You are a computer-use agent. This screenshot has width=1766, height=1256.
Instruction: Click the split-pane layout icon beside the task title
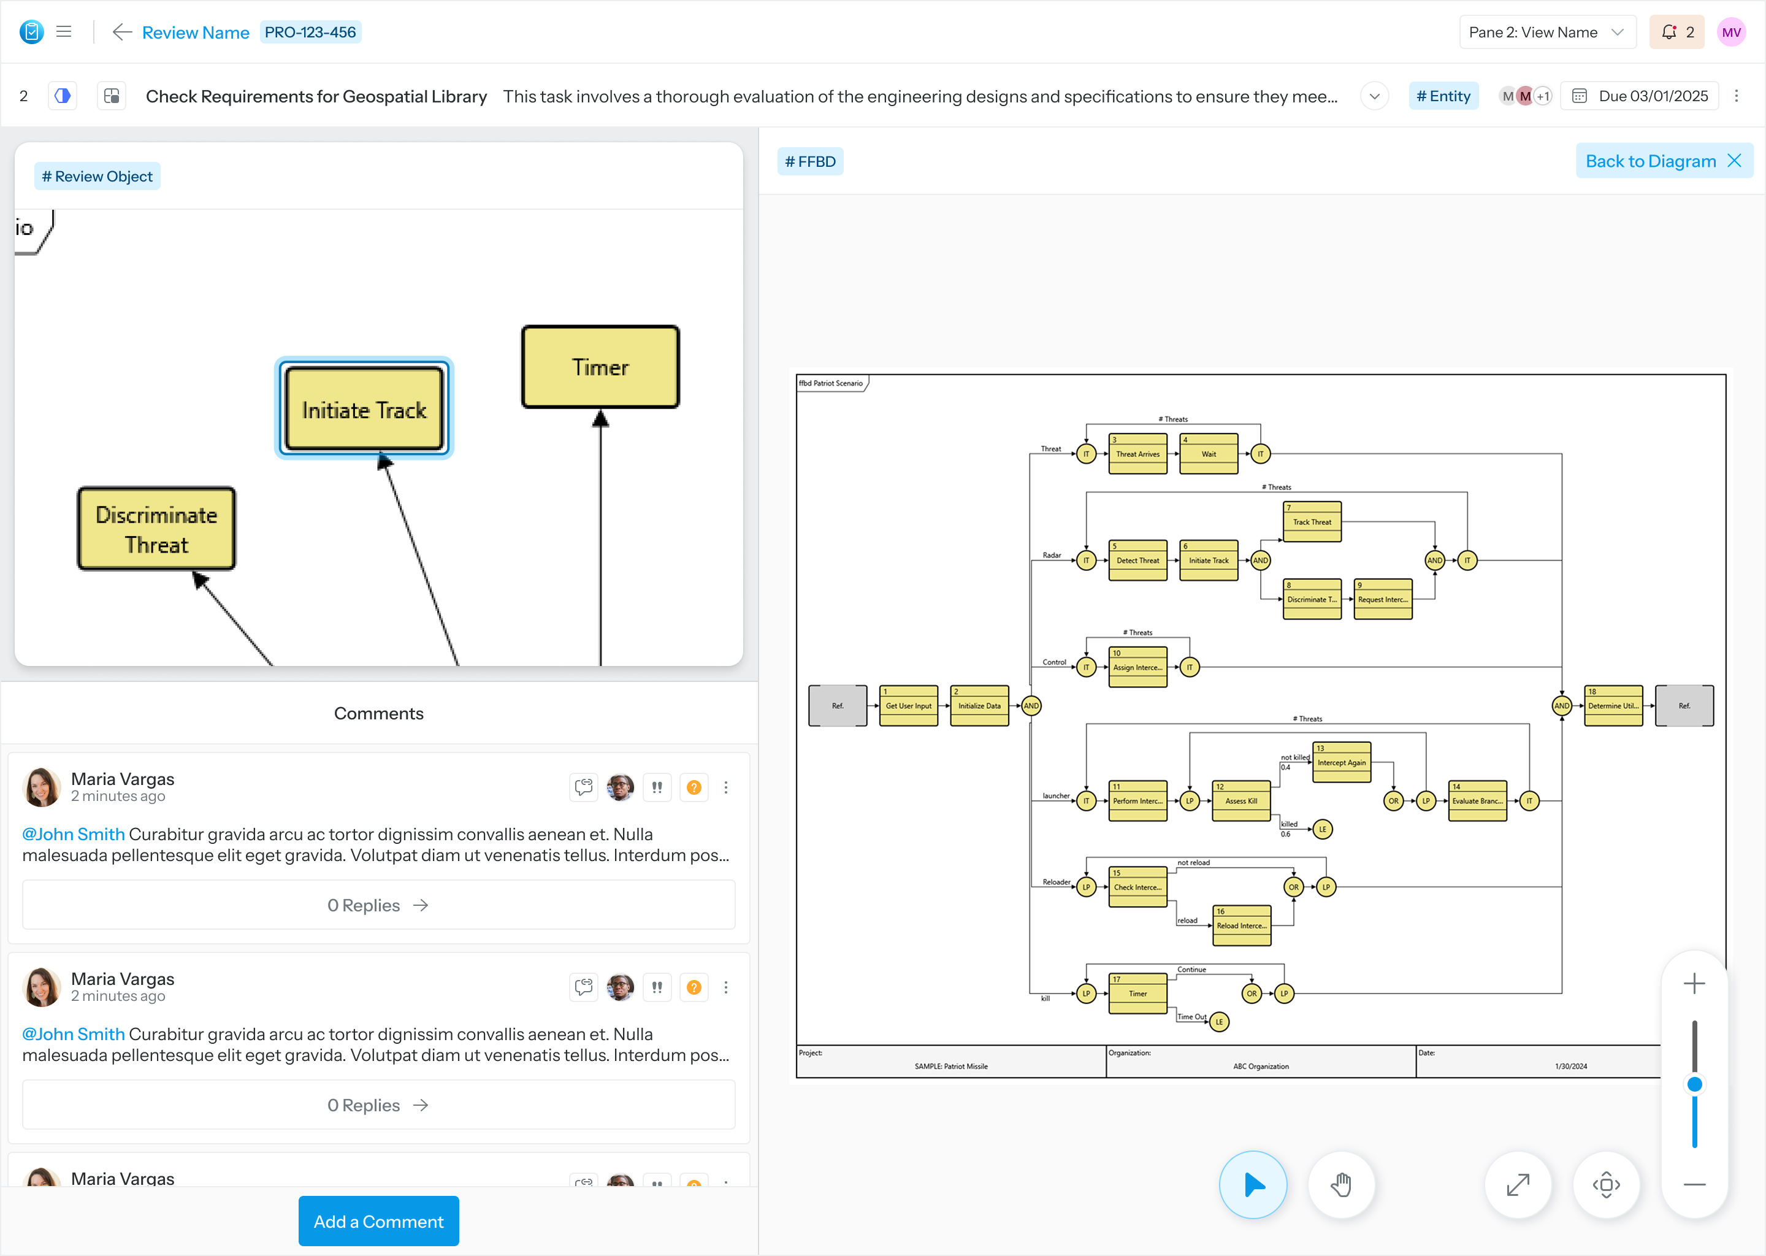112,95
